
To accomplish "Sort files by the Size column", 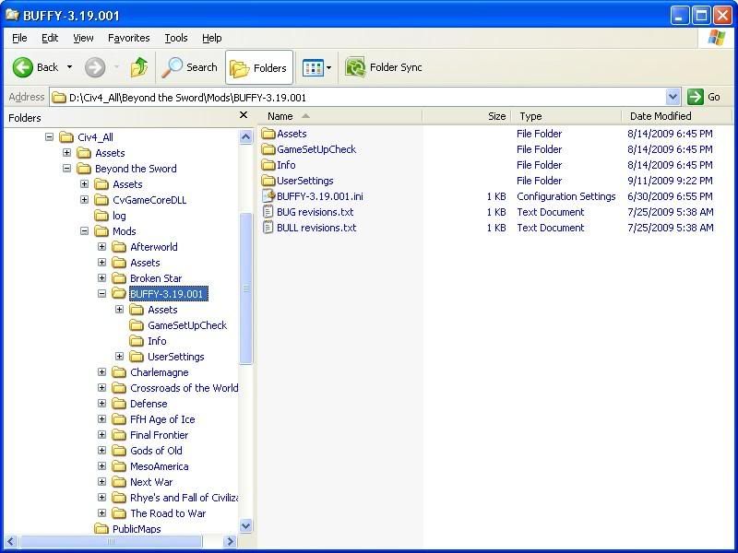I will [467, 116].
